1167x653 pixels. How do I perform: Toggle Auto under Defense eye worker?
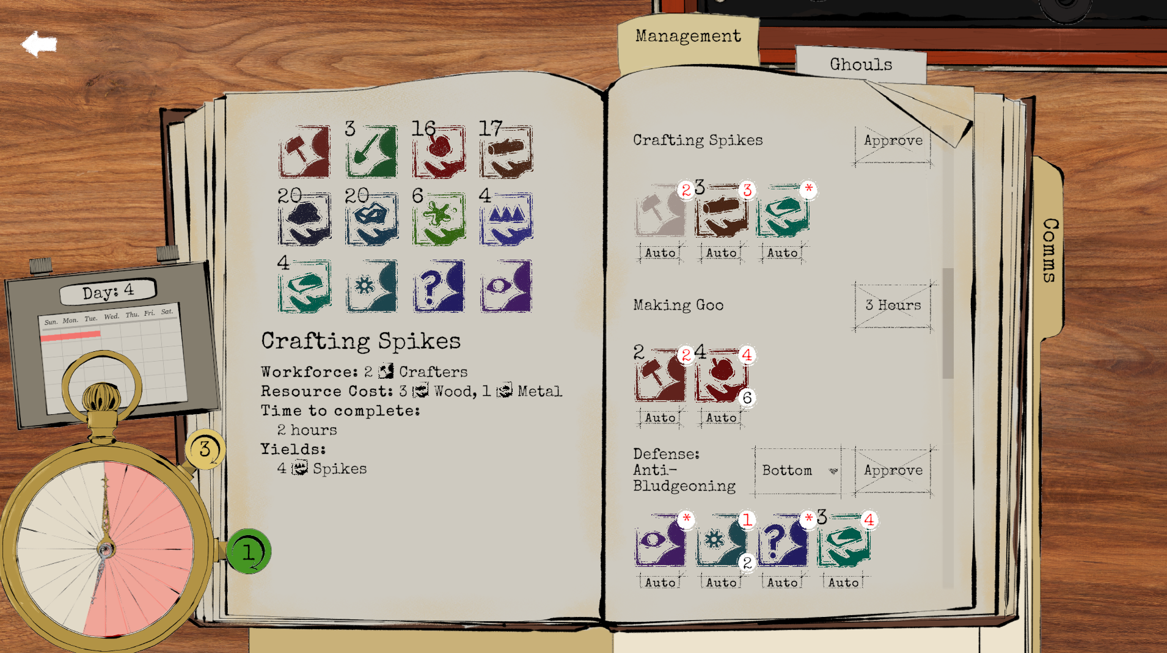660,583
